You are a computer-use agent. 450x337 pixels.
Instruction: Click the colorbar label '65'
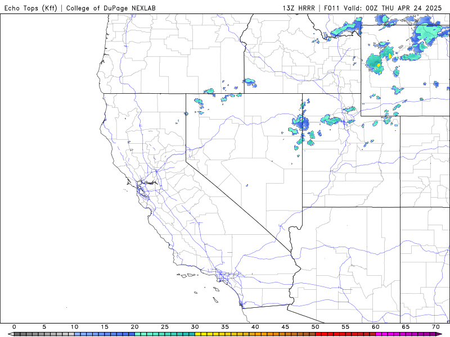tap(406, 327)
